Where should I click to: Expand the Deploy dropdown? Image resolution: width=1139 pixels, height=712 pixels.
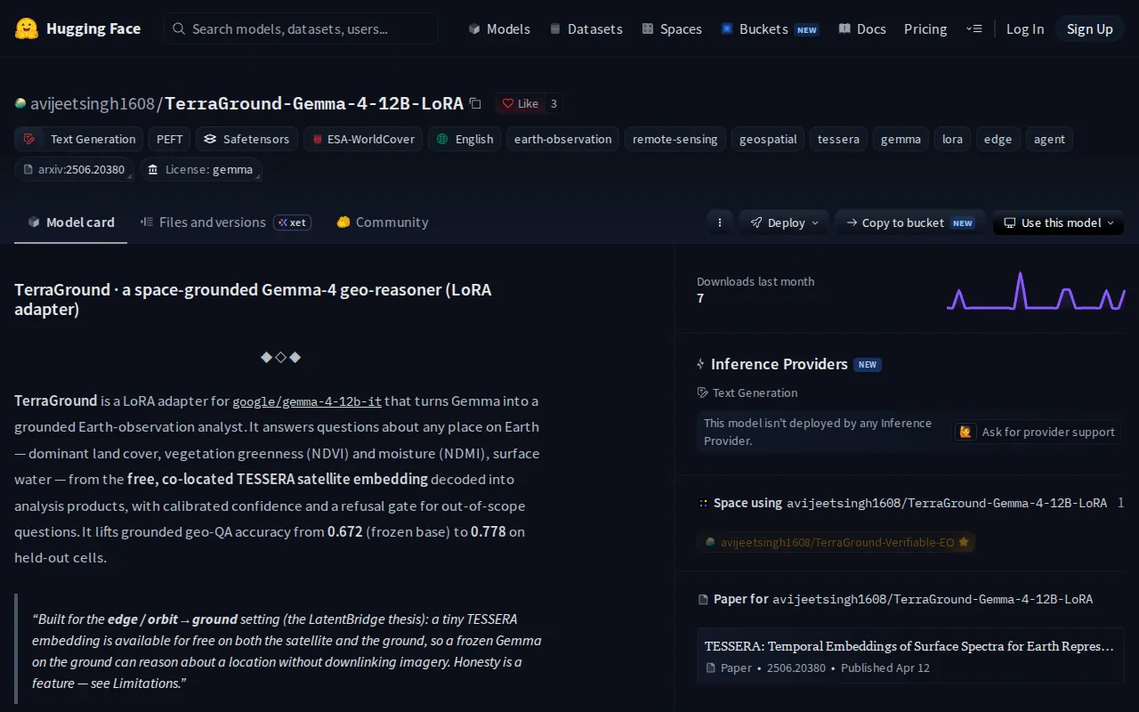pos(784,222)
